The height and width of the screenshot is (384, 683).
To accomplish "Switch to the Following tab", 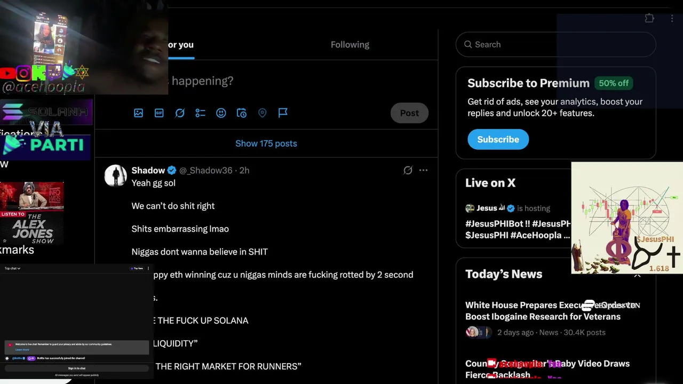I will 350,45.
